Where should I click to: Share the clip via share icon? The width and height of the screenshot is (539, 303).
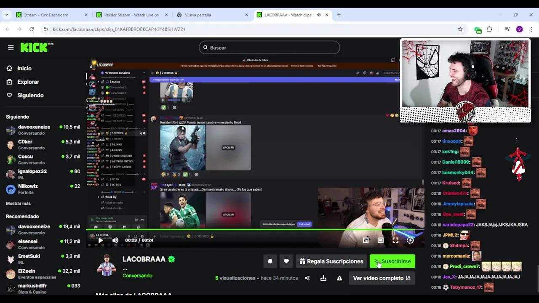click(307, 278)
